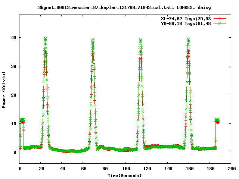Click the green YR legend line sample

220,23
